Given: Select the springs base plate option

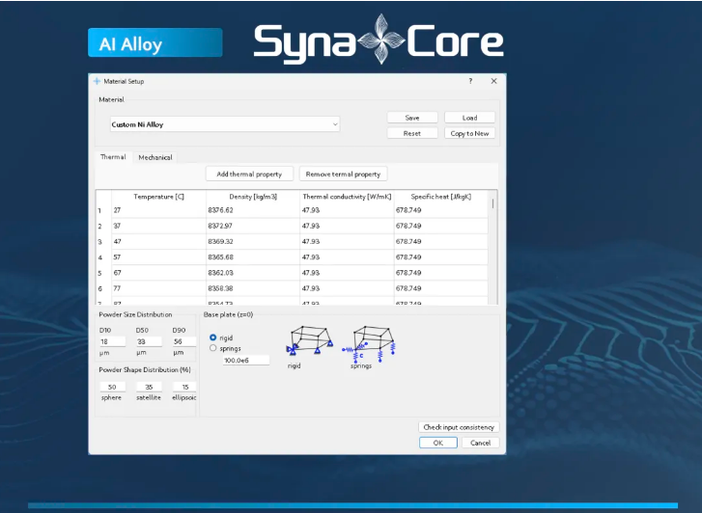Looking at the screenshot, I should (x=213, y=348).
